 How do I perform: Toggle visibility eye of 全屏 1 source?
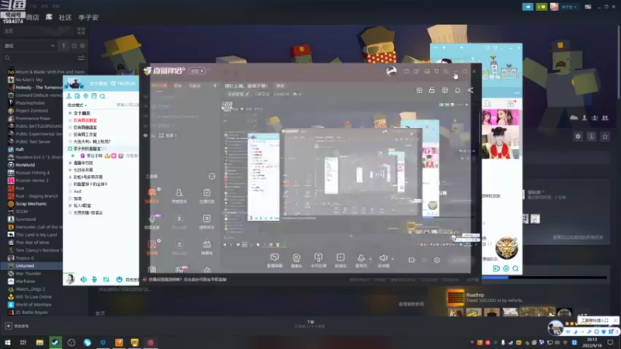(x=145, y=135)
